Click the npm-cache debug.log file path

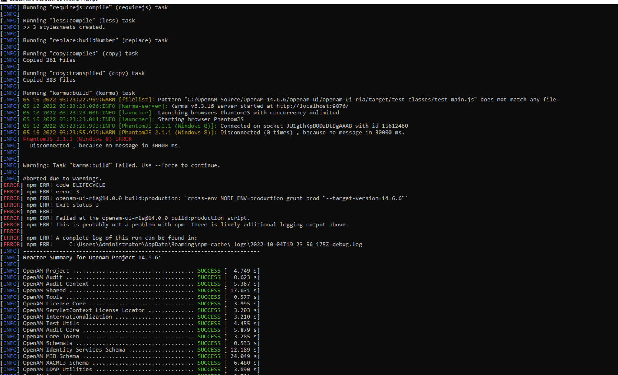point(216,245)
